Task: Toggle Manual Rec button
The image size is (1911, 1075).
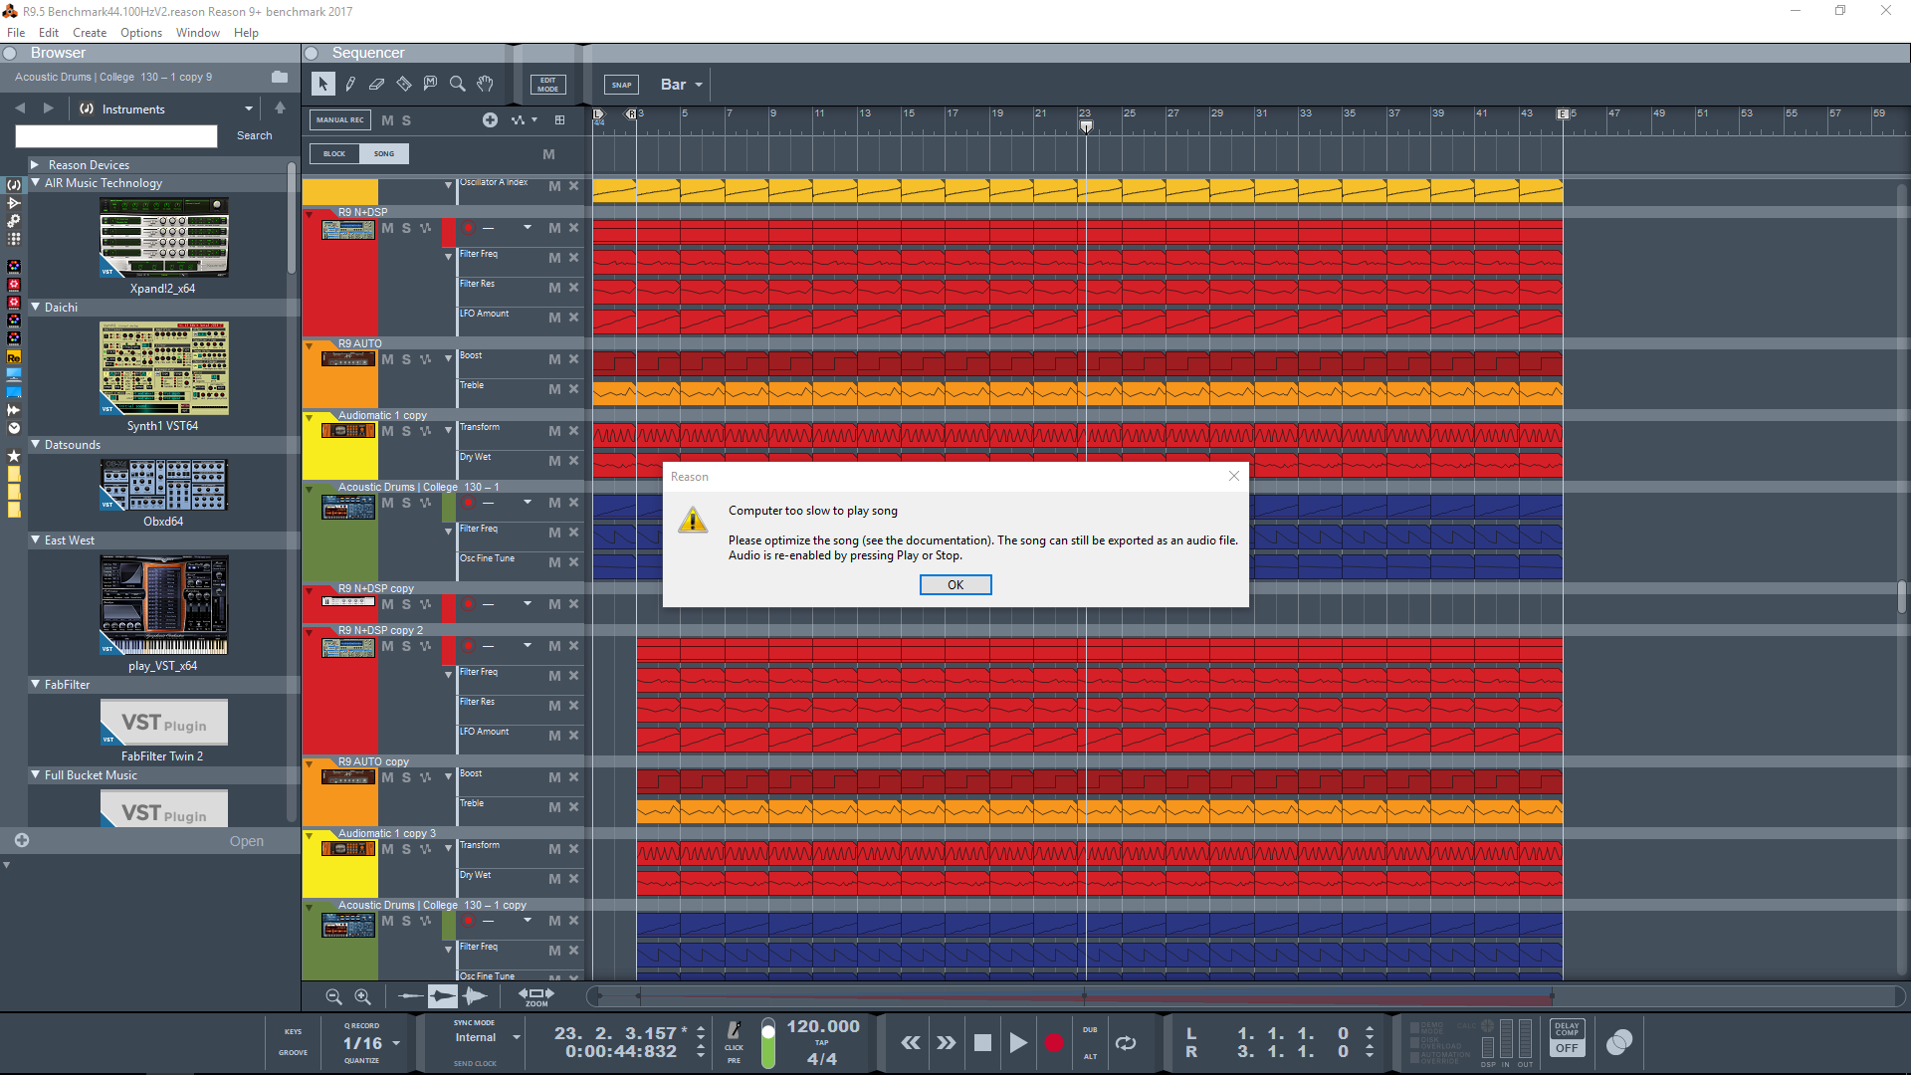Action: (339, 120)
